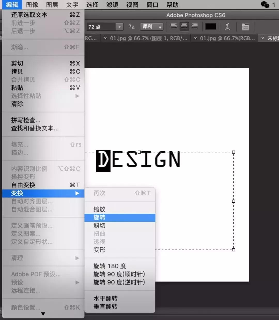Click 还原选取文本 to undo
Viewport: 279px width, 320px height.
click(x=28, y=15)
